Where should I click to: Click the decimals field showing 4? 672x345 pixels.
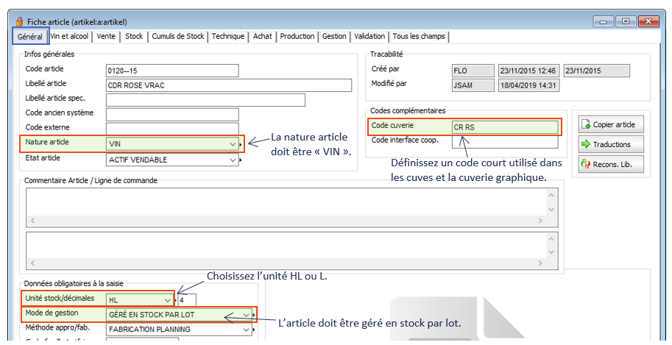coord(187,299)
